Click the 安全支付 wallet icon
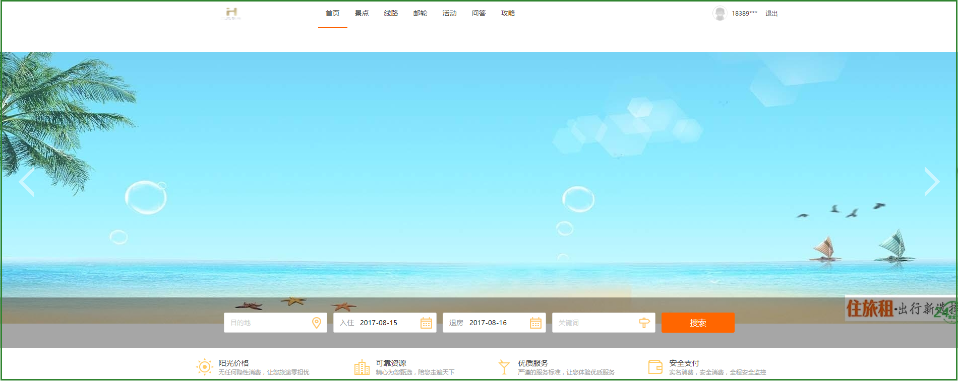This screenshot has width=958, height=381. 655,367
